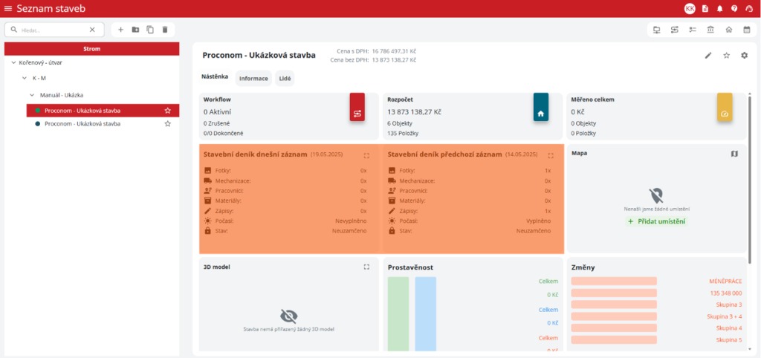Click the add new item plus icon
761x358 pixels.
point(121,30)
